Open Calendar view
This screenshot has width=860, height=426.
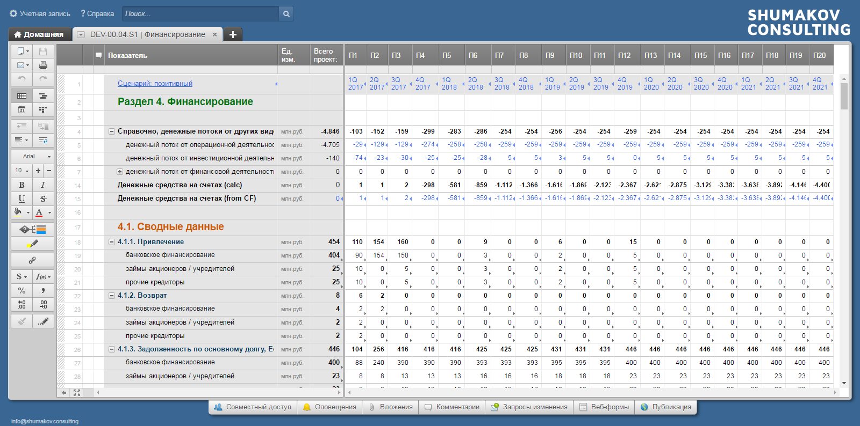(21, 109)
